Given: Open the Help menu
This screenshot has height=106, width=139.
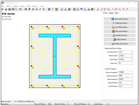Looking at the screenshot, I should pyautogui.click(x=42, y=6).
